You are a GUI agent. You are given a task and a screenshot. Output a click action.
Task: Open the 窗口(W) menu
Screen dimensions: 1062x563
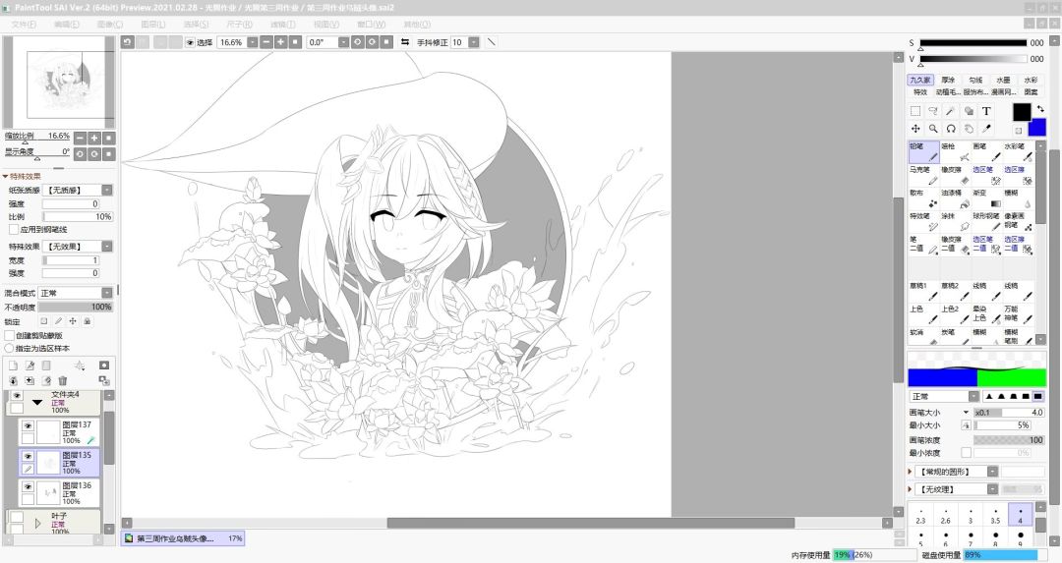371,24
